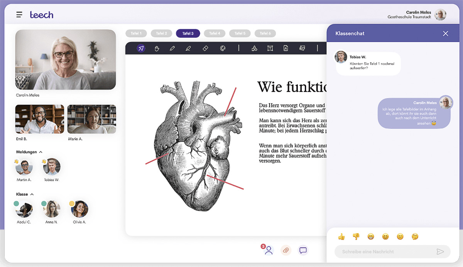The height and width of the screenshot is (267, 463).
Task: Open the color palette picker
Action: click(223, 48)
